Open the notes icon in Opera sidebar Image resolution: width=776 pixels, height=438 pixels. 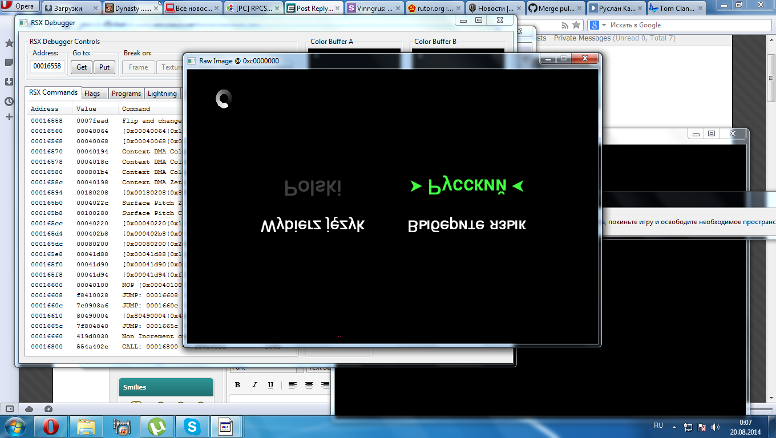click(9, 62)
